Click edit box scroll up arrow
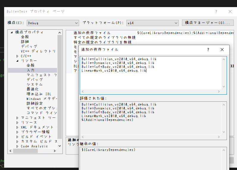The height and width of the screenshot is (170, 237). [224, 59]
